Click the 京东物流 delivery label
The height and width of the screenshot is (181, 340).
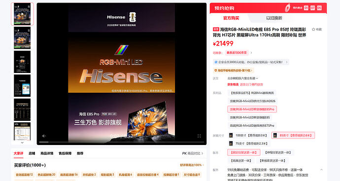click(x=233, y=84)
